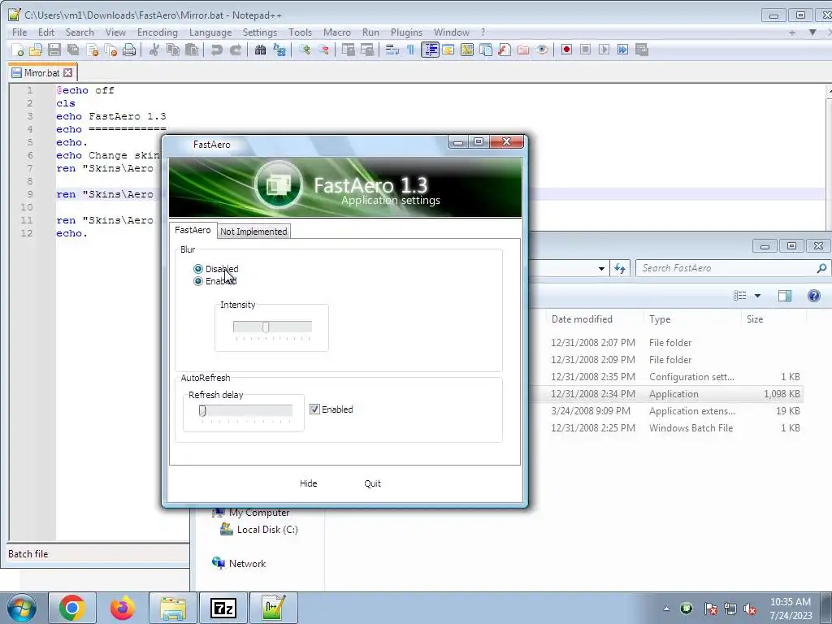The image size is (832, 624).
Task: Select the Enabled blur radio button
Action: (198, 281)
